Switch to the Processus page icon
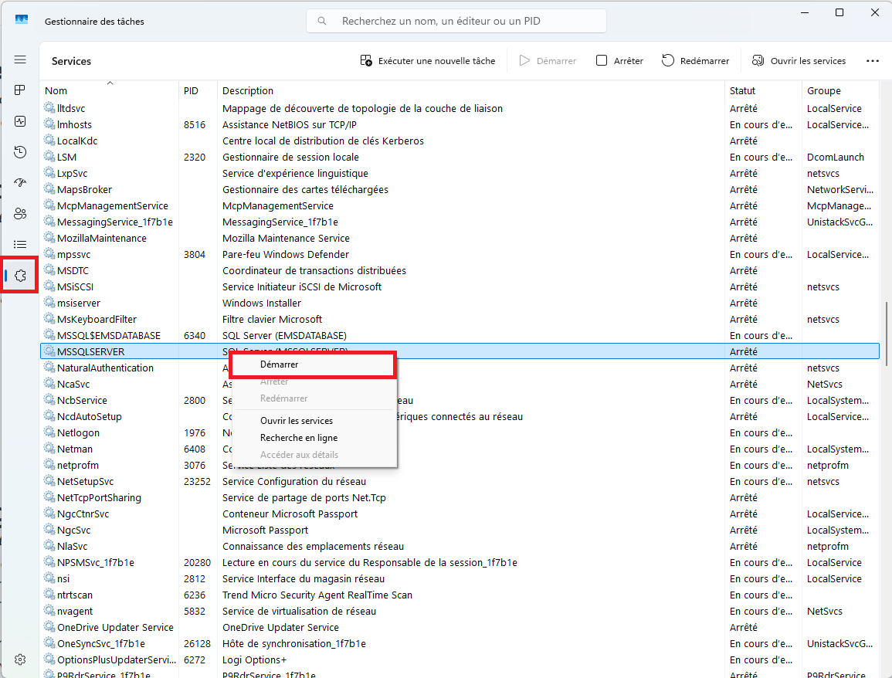Image resolution: width=892 pixels, height=678 pixels. tap(20, 90)
